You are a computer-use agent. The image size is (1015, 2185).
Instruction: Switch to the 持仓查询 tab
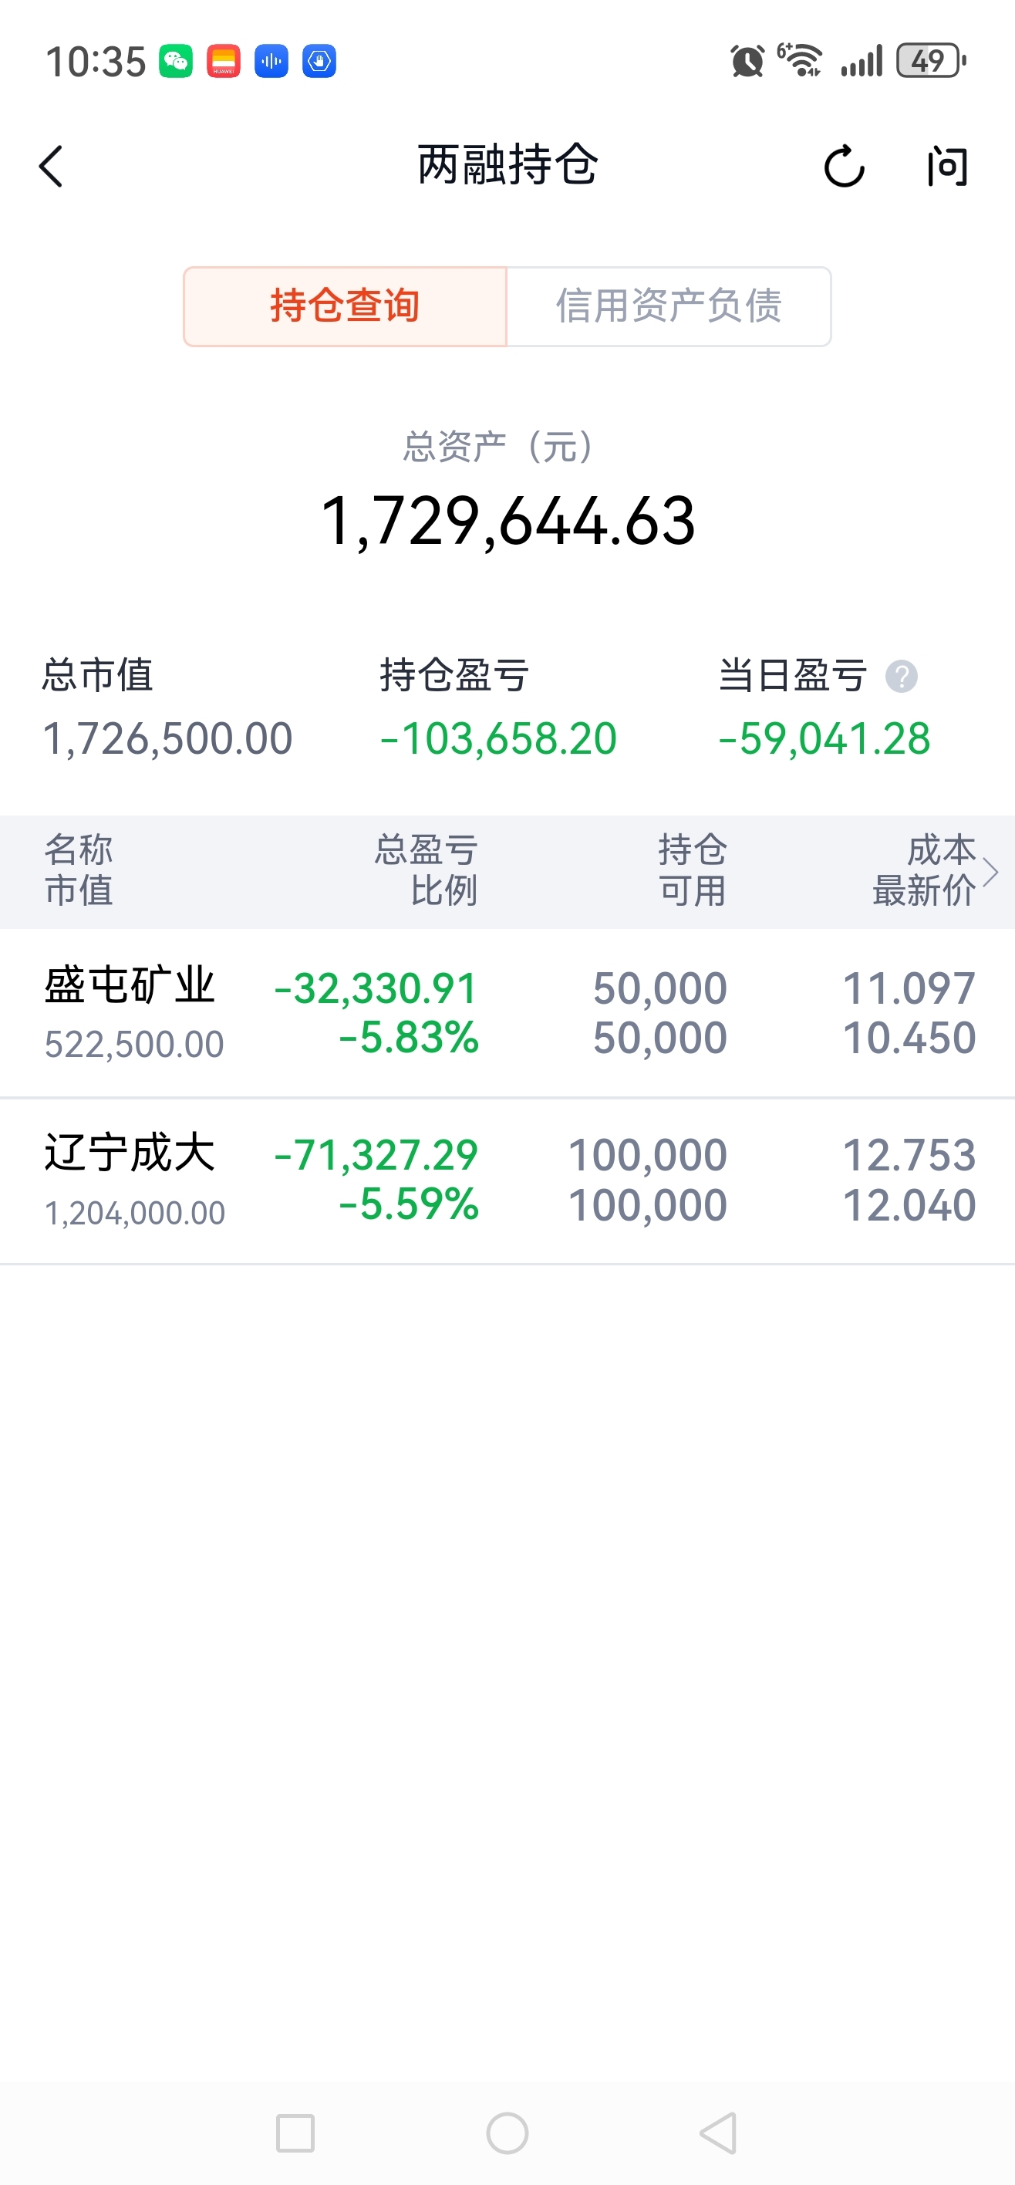tap(345, 306)
